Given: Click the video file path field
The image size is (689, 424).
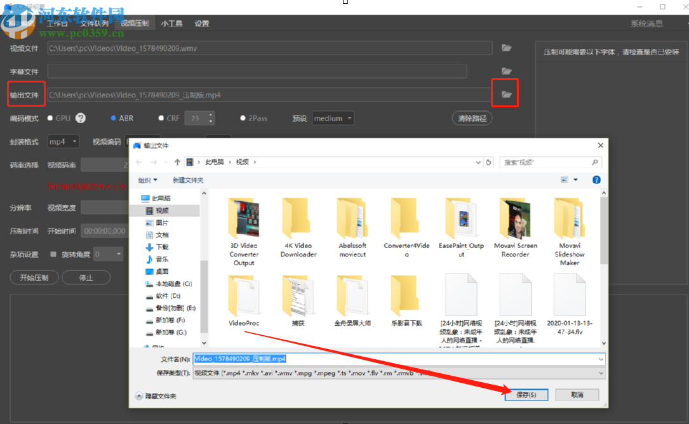Looking at the screenshot, I should coord(270,48).
